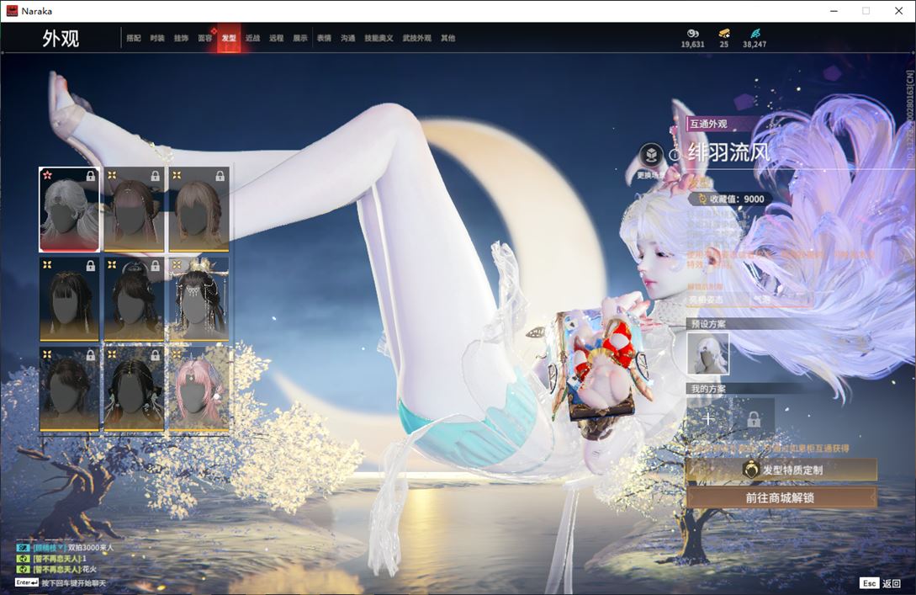Click the gold ingot currency icon
916x595 pixels.
tap(723, 34)
